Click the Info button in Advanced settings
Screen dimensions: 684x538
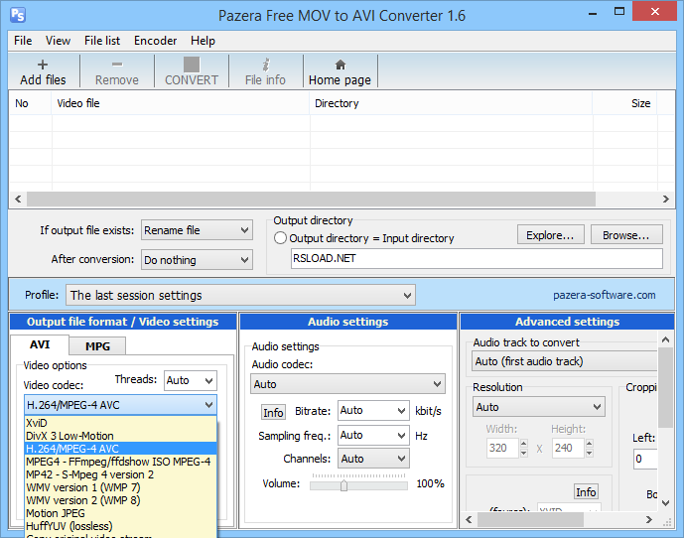coord(586,492)
